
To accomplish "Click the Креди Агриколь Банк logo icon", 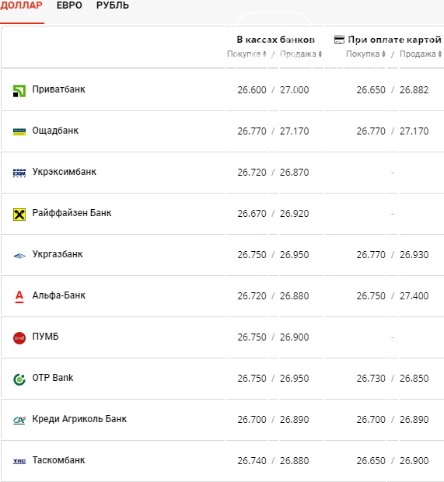I will tap(19, 421).
